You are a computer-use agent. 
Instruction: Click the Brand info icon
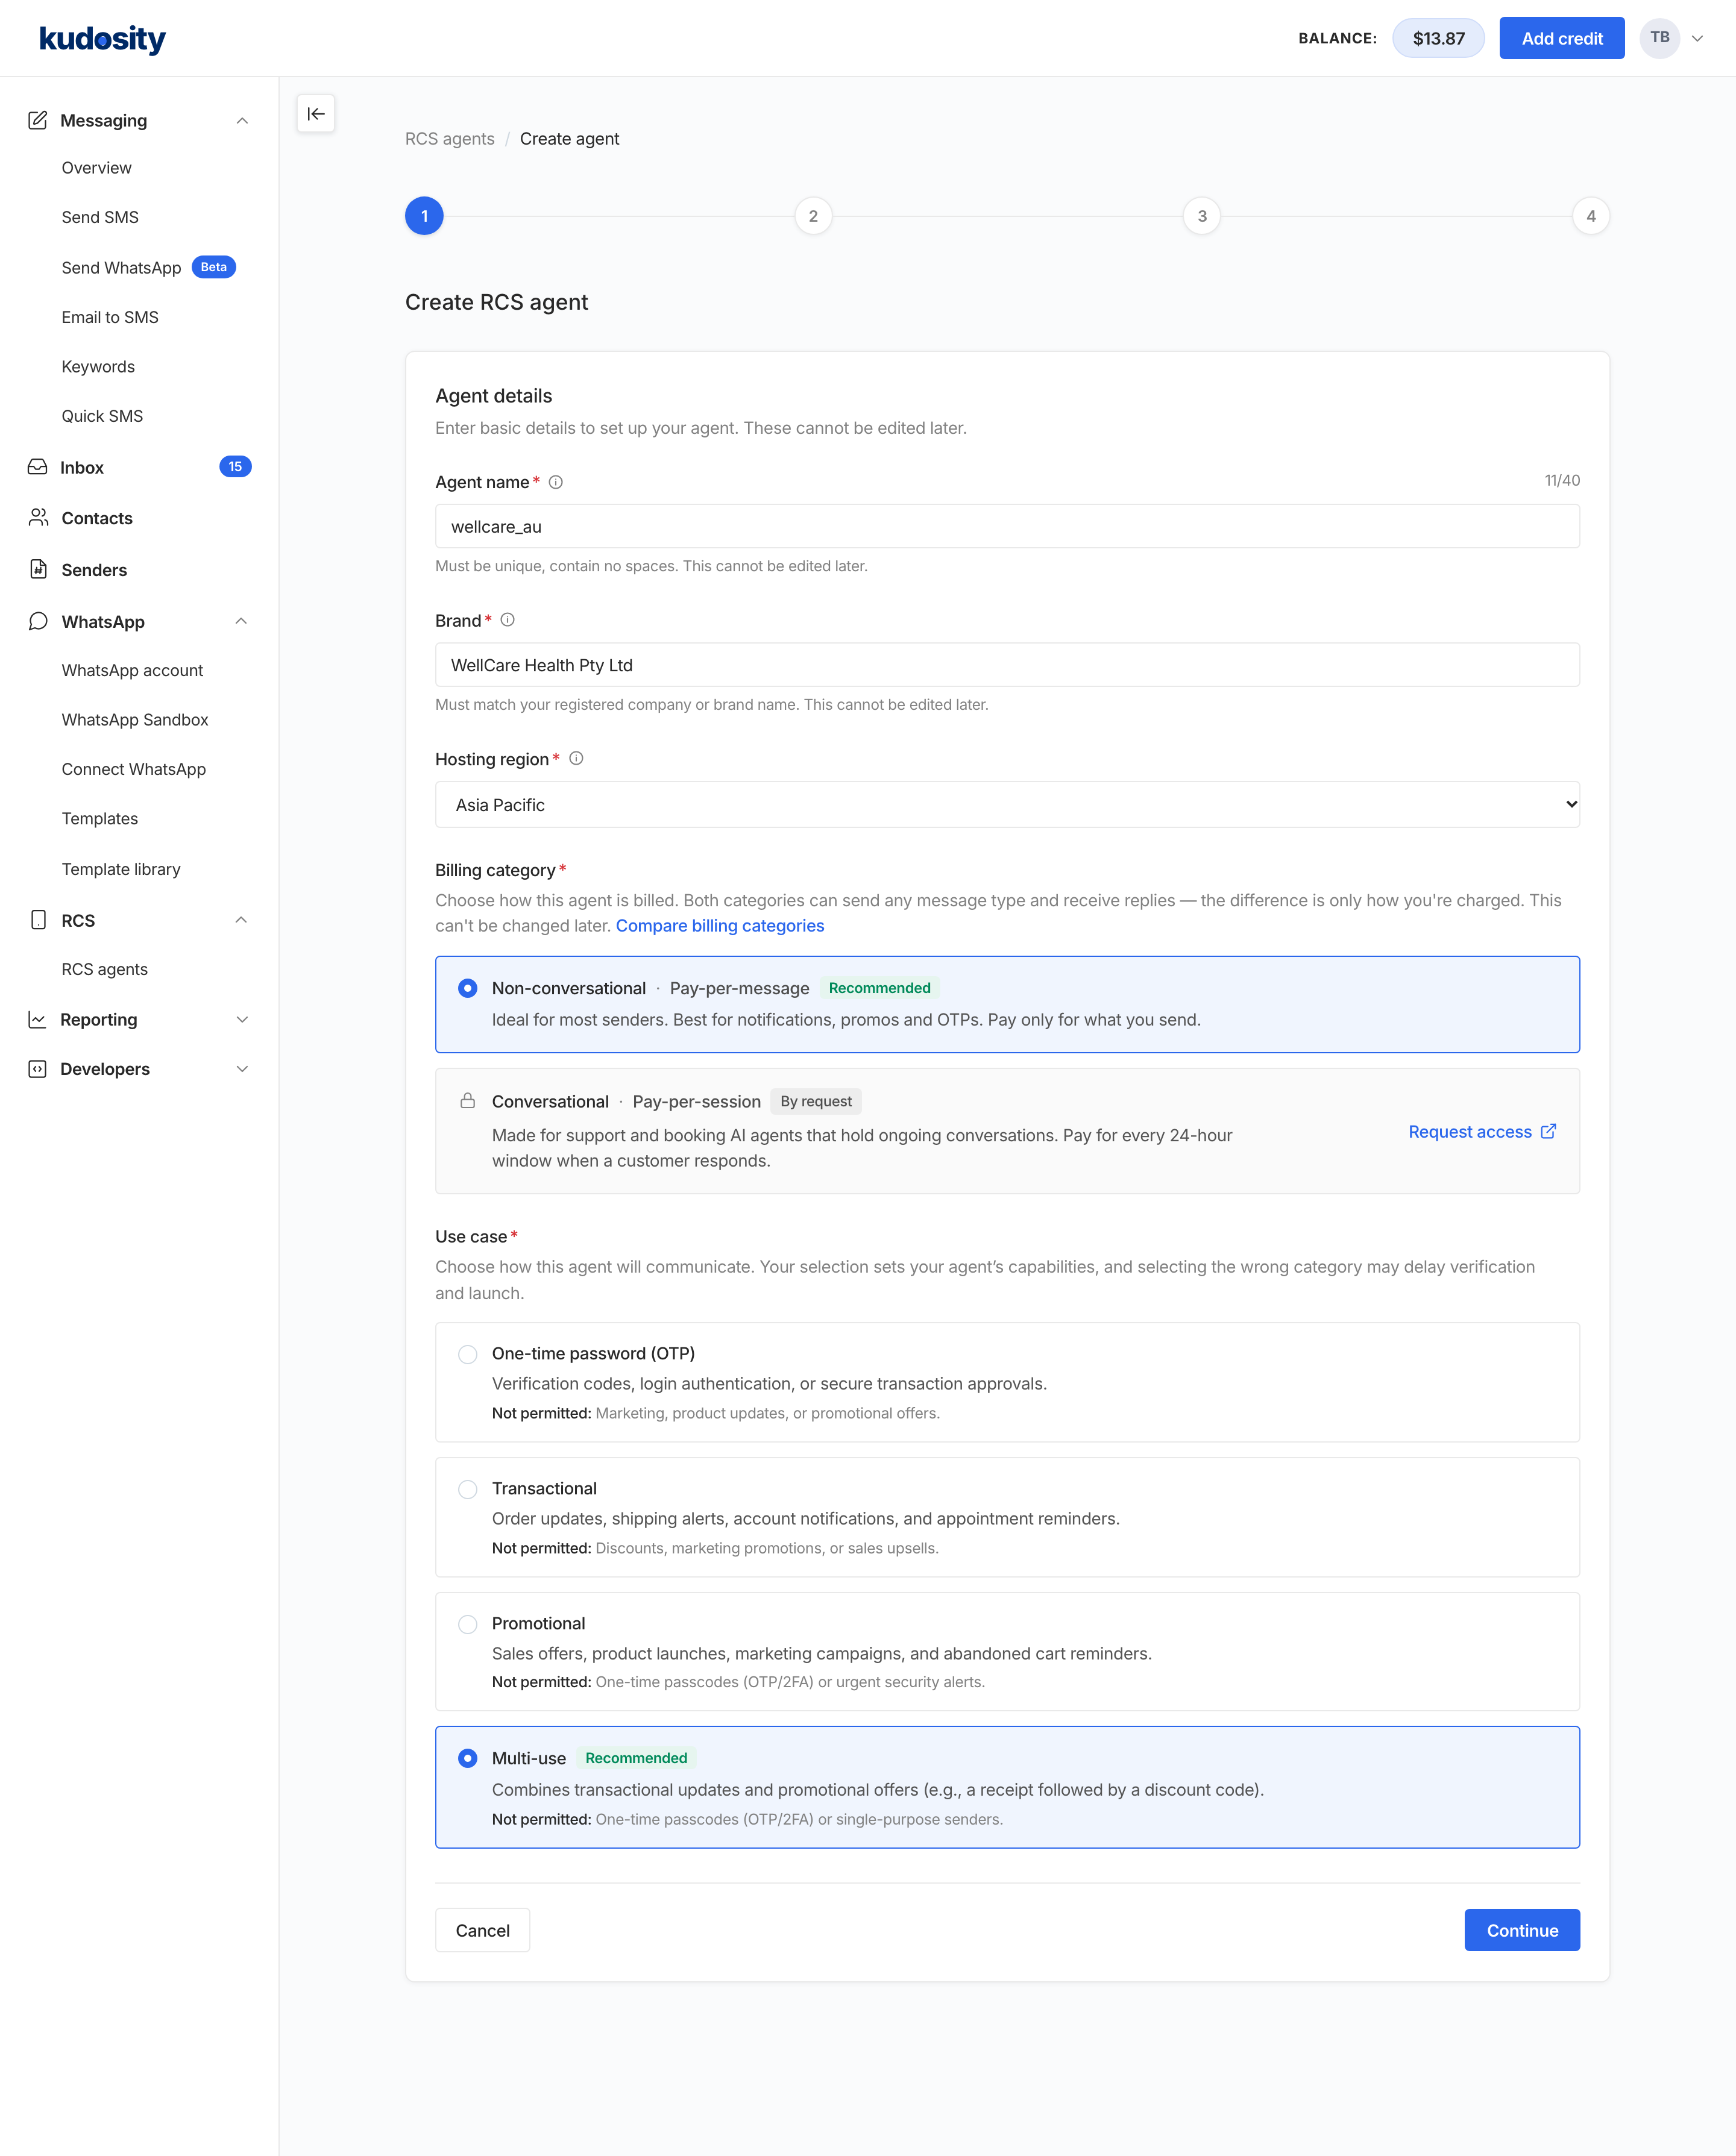508,620
